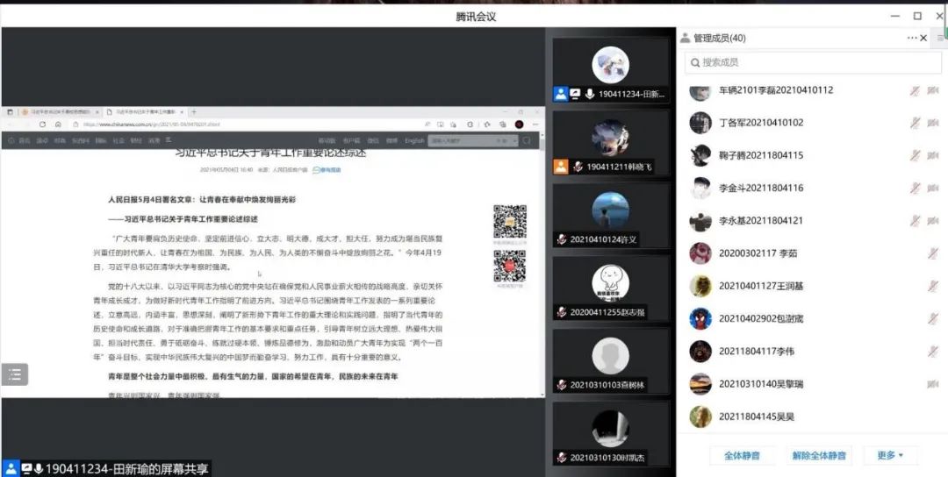
Task: Toggle microphone for 丁各军20210410102
Action: [x=915, y=123]
